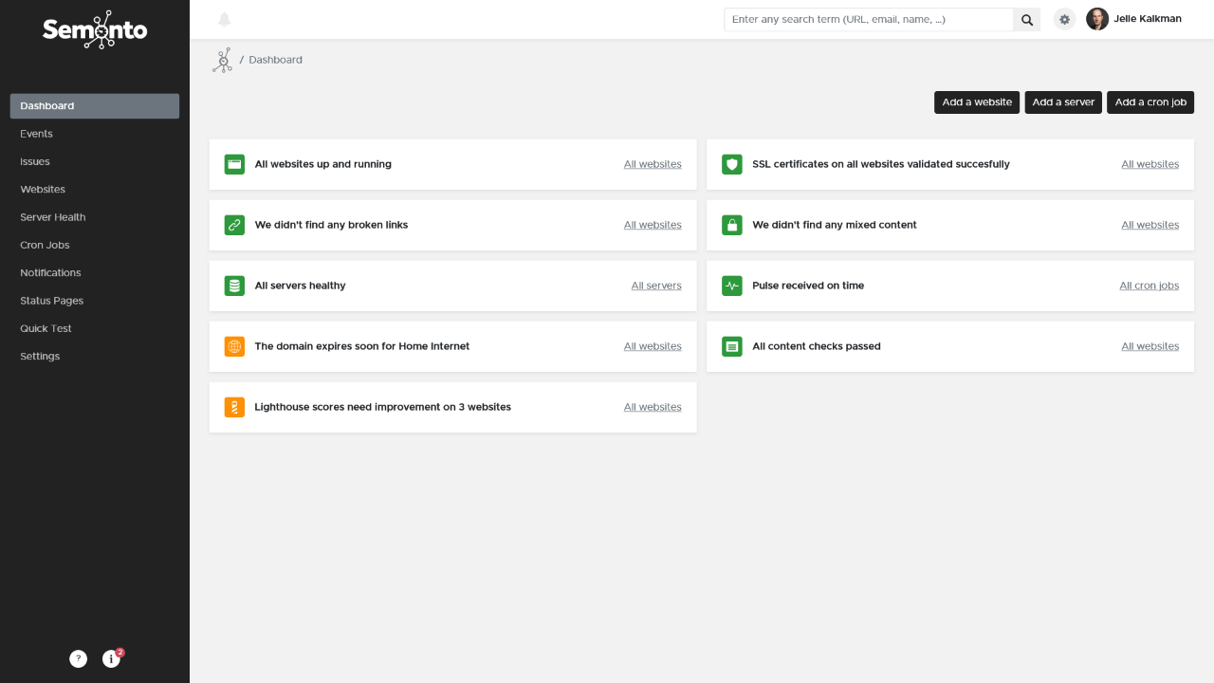
Task: Click the Add a website button
Action: pos(977,102)
